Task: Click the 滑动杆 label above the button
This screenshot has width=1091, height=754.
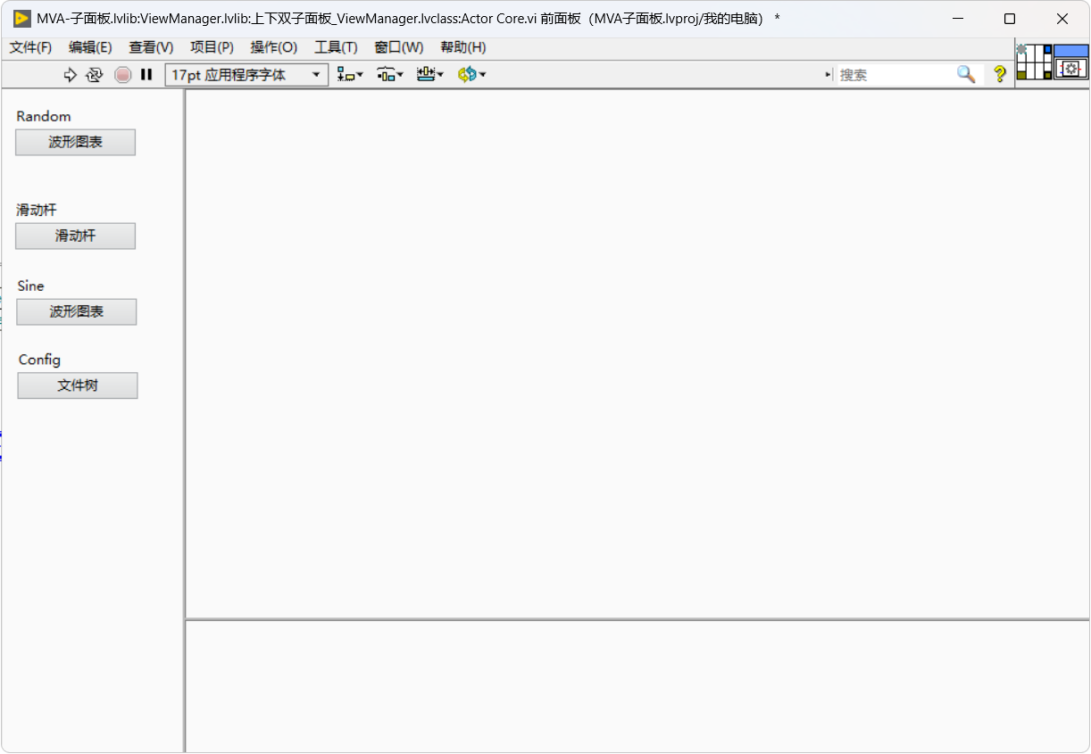Action: pyautogui.click(x=37, y=210)
